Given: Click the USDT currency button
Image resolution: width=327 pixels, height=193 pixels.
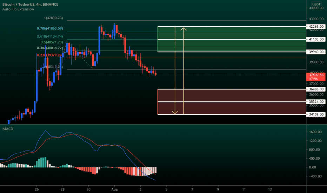Looking at the screenshot, I should pos(316,4).
